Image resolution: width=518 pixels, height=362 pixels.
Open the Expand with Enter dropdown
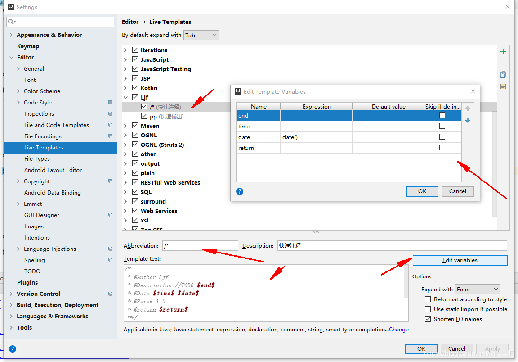(478, 289)
